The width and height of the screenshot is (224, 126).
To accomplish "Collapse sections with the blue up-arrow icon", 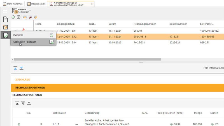I will [x=15, y=68].
